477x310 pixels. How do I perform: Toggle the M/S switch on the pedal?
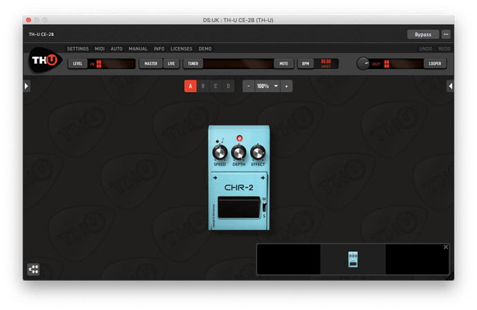tap(264, 208)
